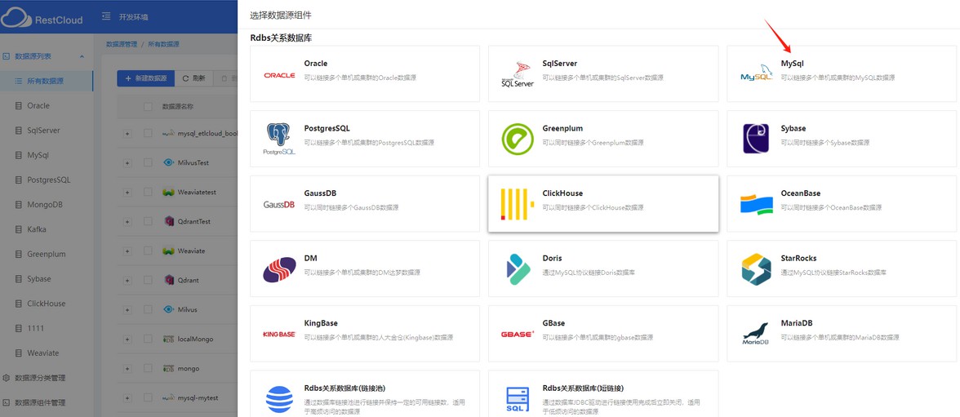This screenshot has width=960, height=417.
Task: Click the eye icon beside MilvusTest
Action: (x=169, y=162)
